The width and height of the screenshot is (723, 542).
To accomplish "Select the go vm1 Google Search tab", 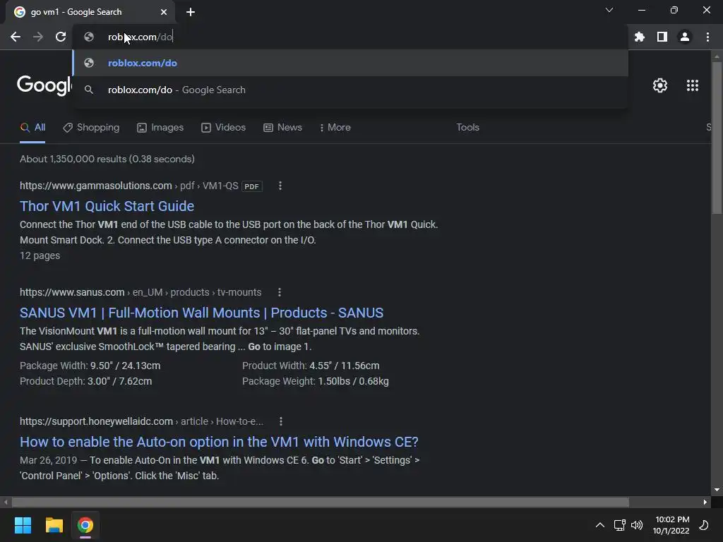I will pos(90,12).
